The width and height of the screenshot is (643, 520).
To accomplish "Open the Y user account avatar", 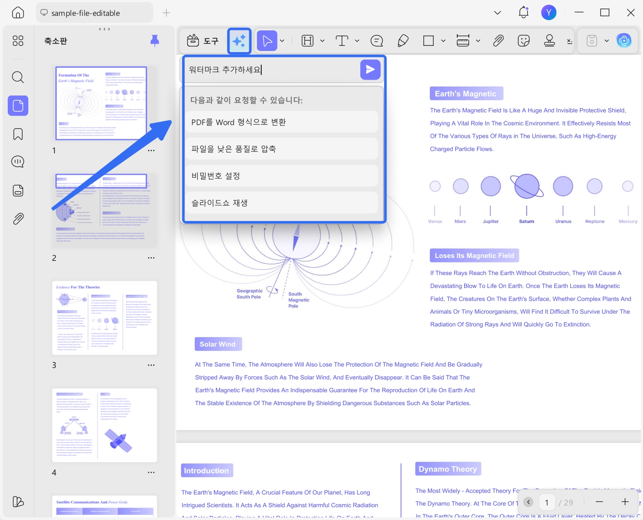I will [549, 12].
